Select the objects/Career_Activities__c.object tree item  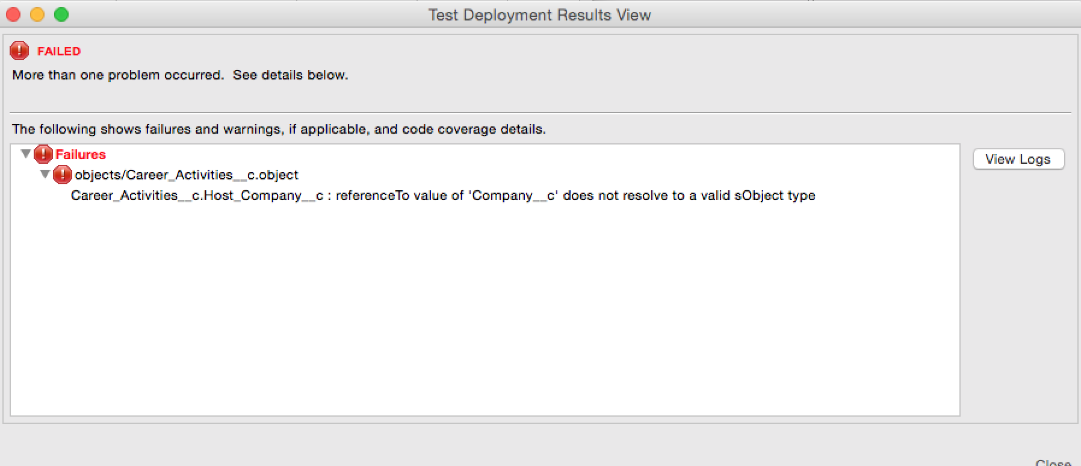[186, 175]
